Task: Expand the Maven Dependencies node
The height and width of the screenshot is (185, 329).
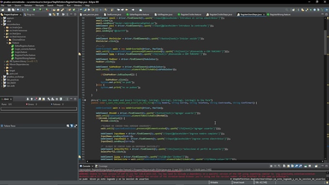Action: pyautogui.click(x=5, y=64)
